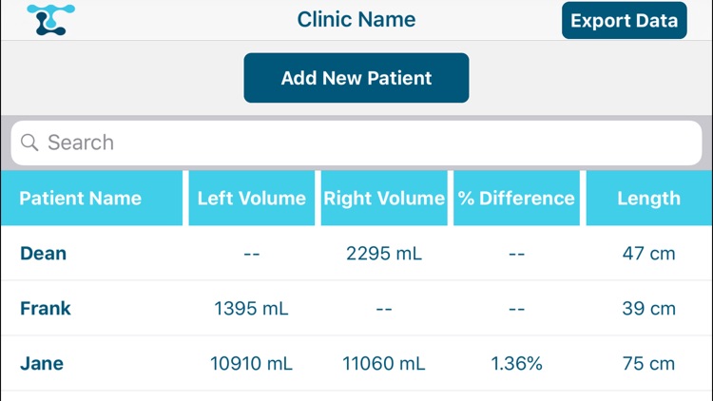Image resolution: width=713 pixels, height=401 pixels.
Task: Select Jane's 10910 mL left volume
Action: click(x=252, y=363)
